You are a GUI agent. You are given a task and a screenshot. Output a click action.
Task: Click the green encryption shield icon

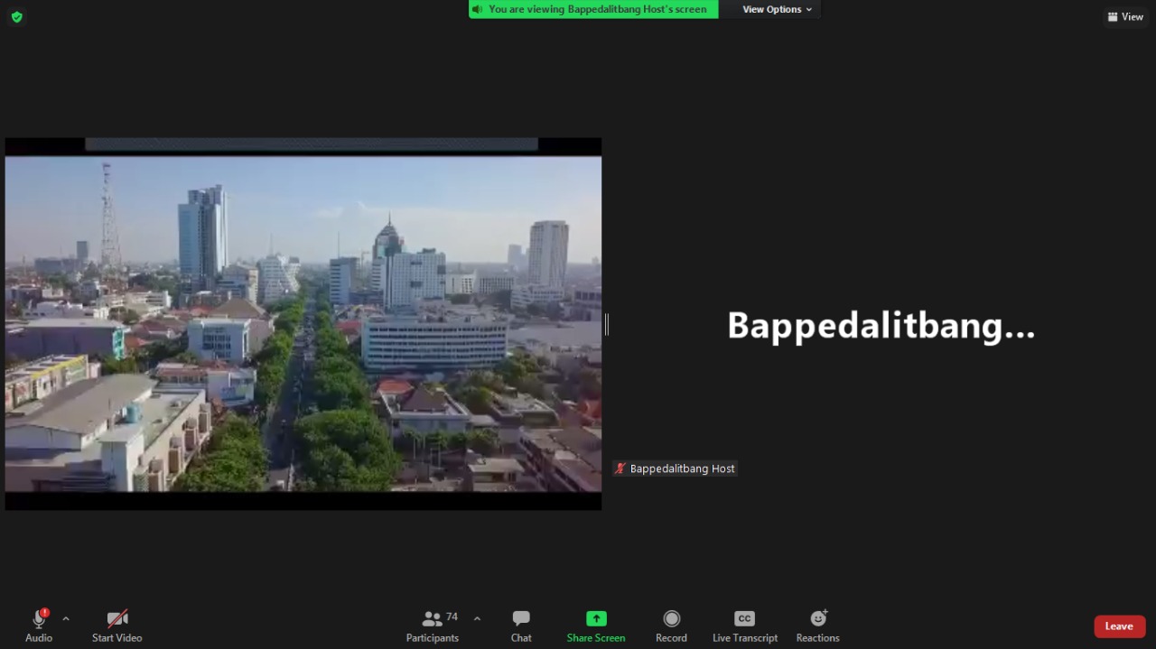[x=16, y=16]
